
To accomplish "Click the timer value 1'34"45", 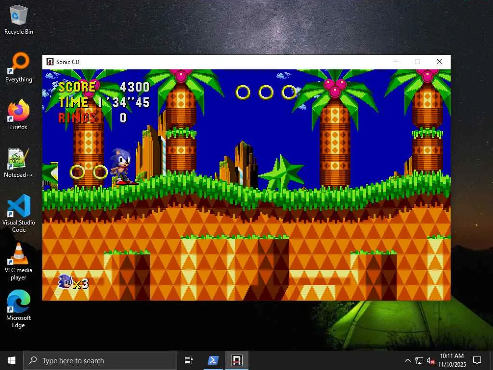I will 124,102.
